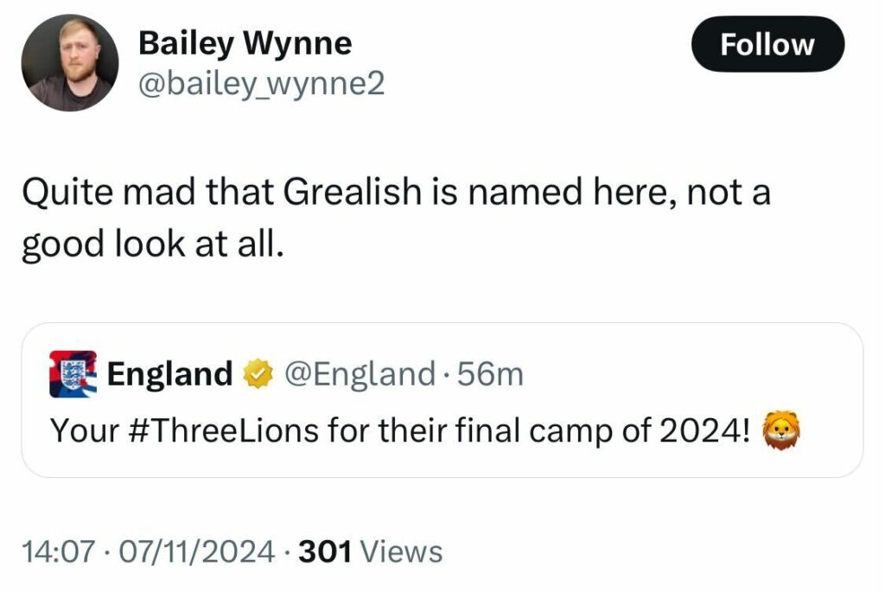Click the Follow button
This screenshot has height=592, width=885.
click(x=767, y=44)
